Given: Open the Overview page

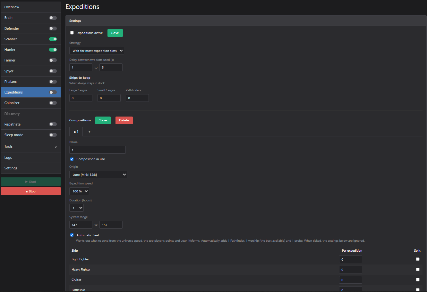Looking at the screenshot, I should (x=31, y=7).
